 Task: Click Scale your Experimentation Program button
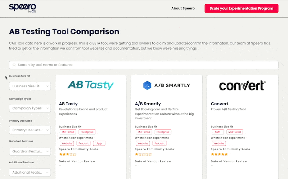(x=241, y=8)
